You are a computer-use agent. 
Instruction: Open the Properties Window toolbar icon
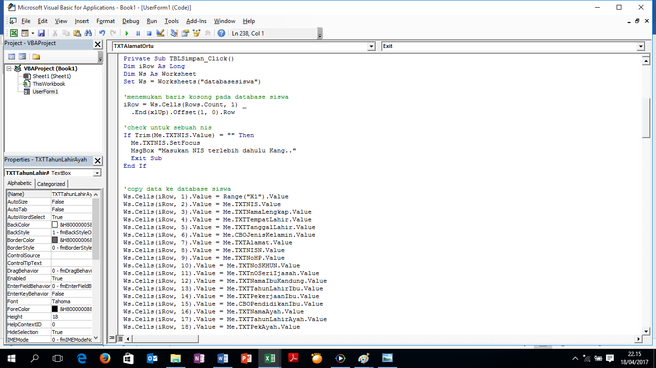coord(185,33)
